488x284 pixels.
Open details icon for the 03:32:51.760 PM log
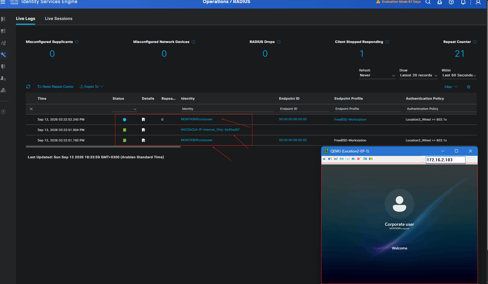click(143, 140)
